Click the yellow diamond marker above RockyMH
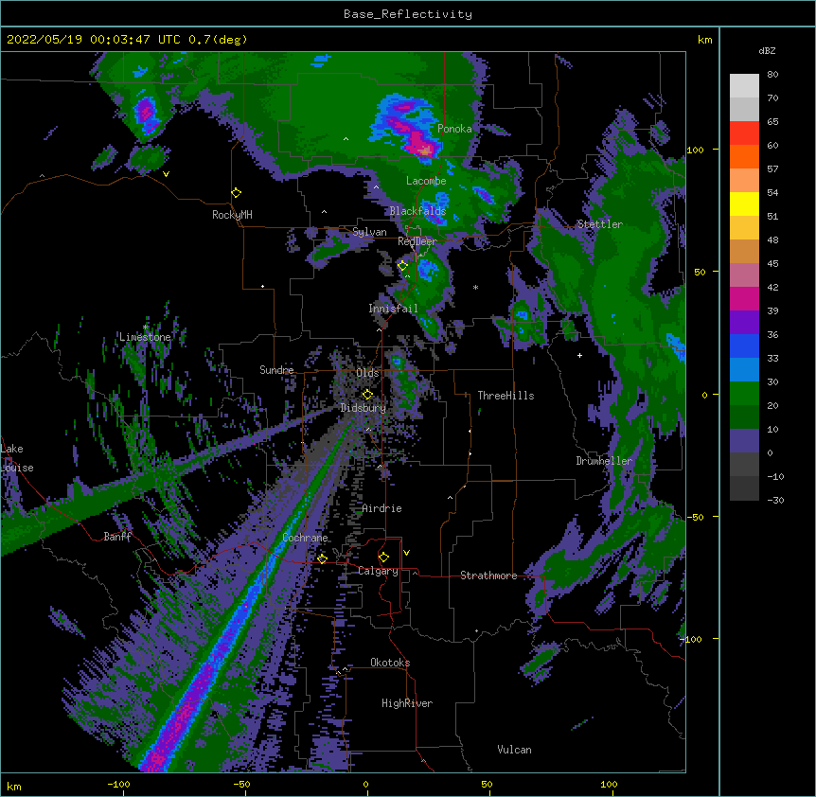 click(x=237, y=193)
